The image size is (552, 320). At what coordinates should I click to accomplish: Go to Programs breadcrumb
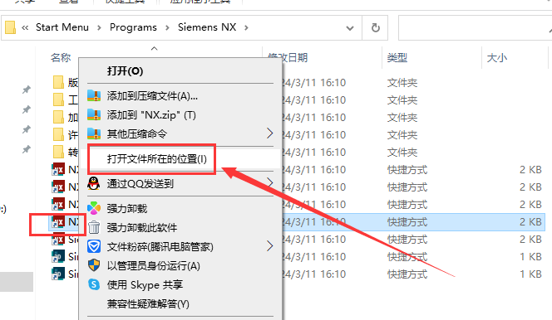(x=133, y=27)
